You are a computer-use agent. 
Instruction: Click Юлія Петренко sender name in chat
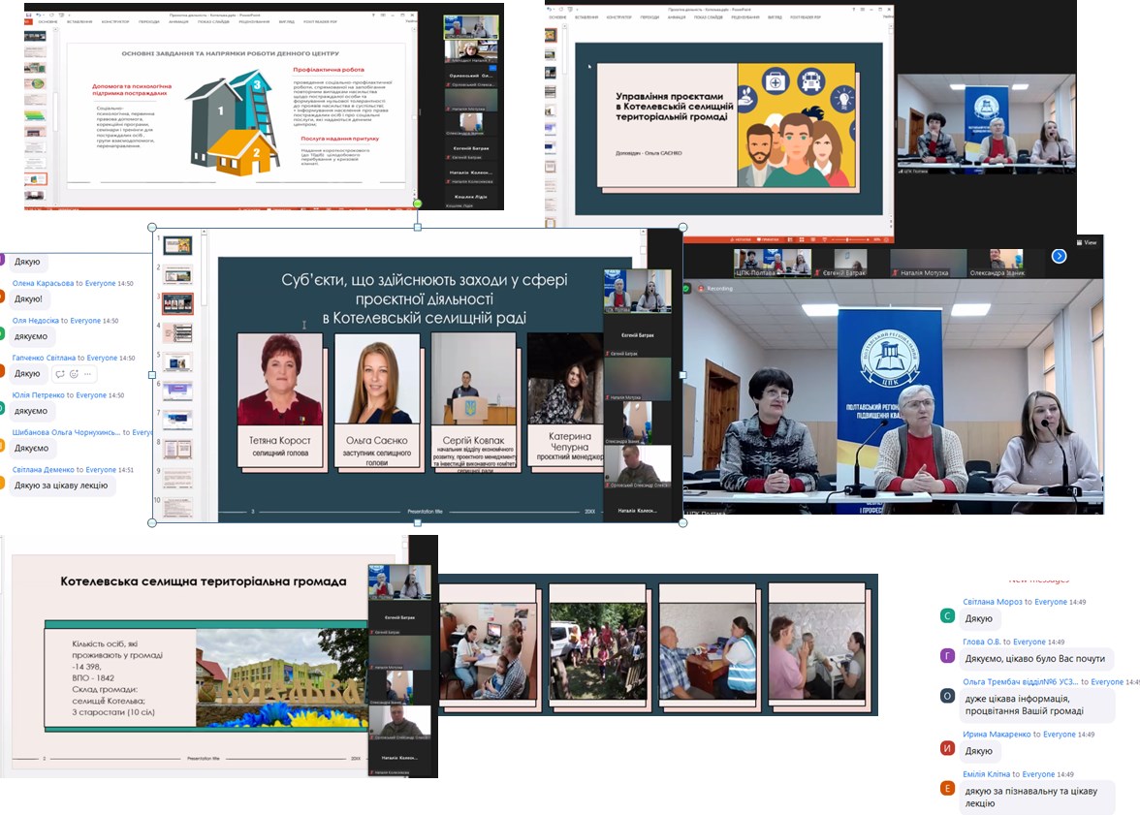(38, 395)
